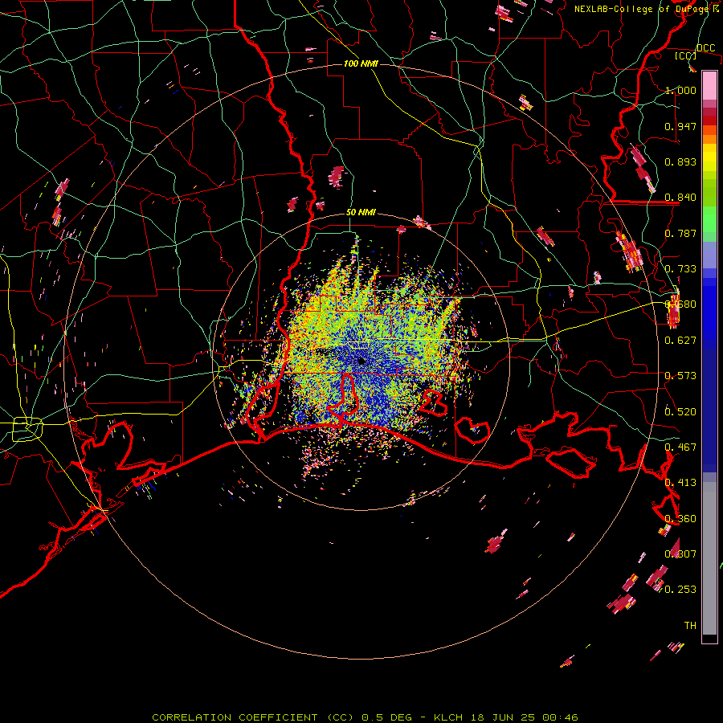The height and width of the screenshot is (723, 723).
Task: Pick the pink segment of the color bar
Action: coord(709,85)
